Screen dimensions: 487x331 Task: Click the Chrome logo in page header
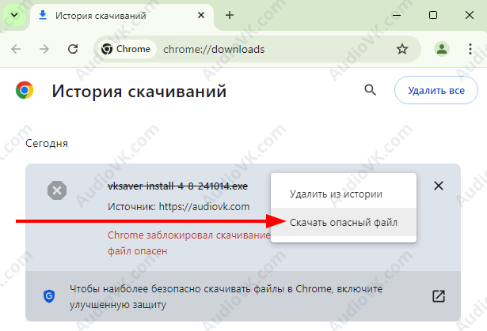point(25,90)
